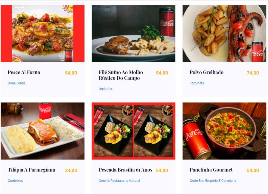Open the Pesce Al Forno dish photo

coord(43,33)
